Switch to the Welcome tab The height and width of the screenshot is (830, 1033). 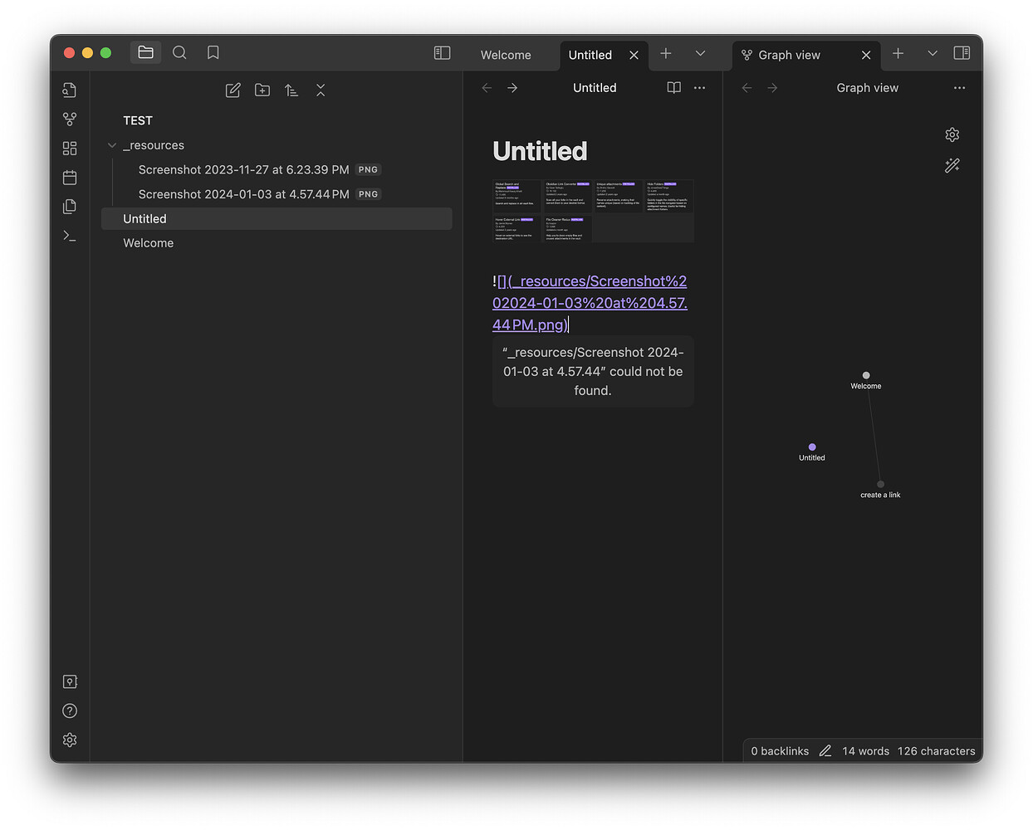[x=507, y=55]
